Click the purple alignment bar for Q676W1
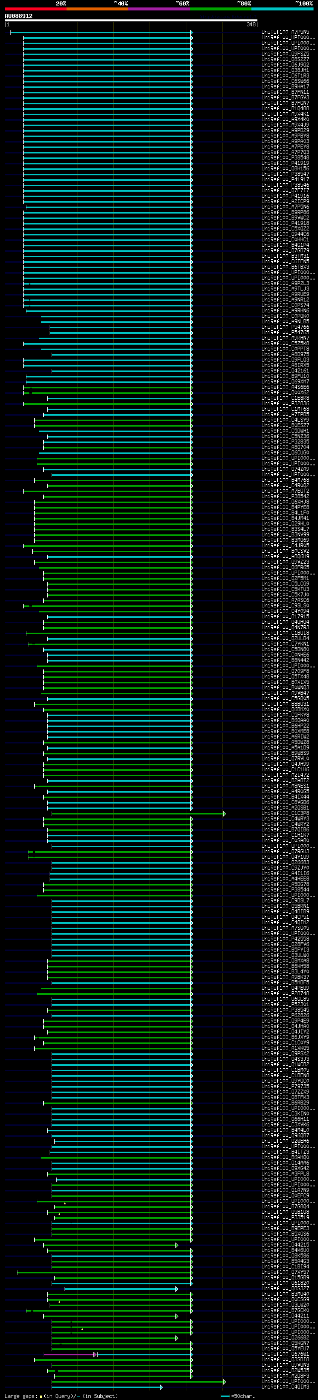This screenshot has height=1400, width=318. click(x=70, y=1354)
